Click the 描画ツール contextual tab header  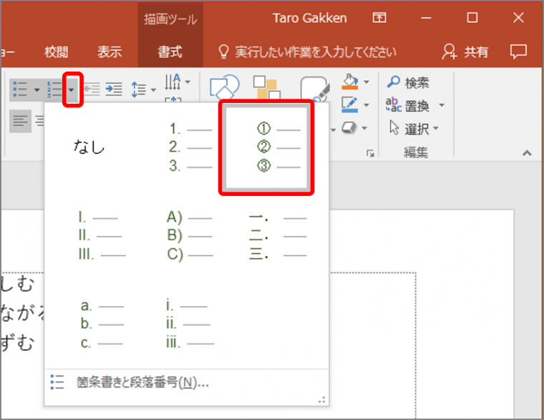point(170,19)
